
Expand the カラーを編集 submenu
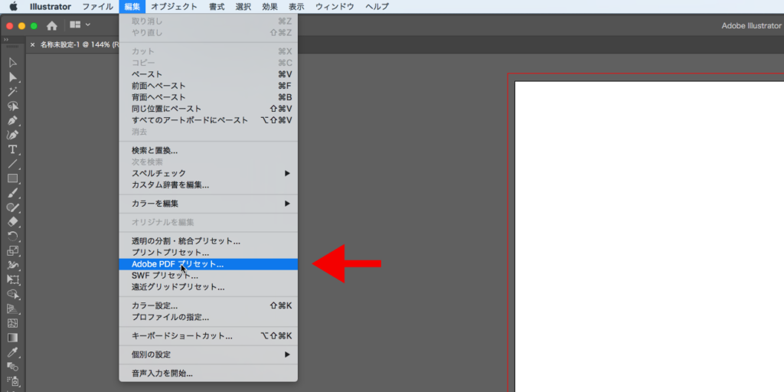pyautogui.click(x=287, y=204)
